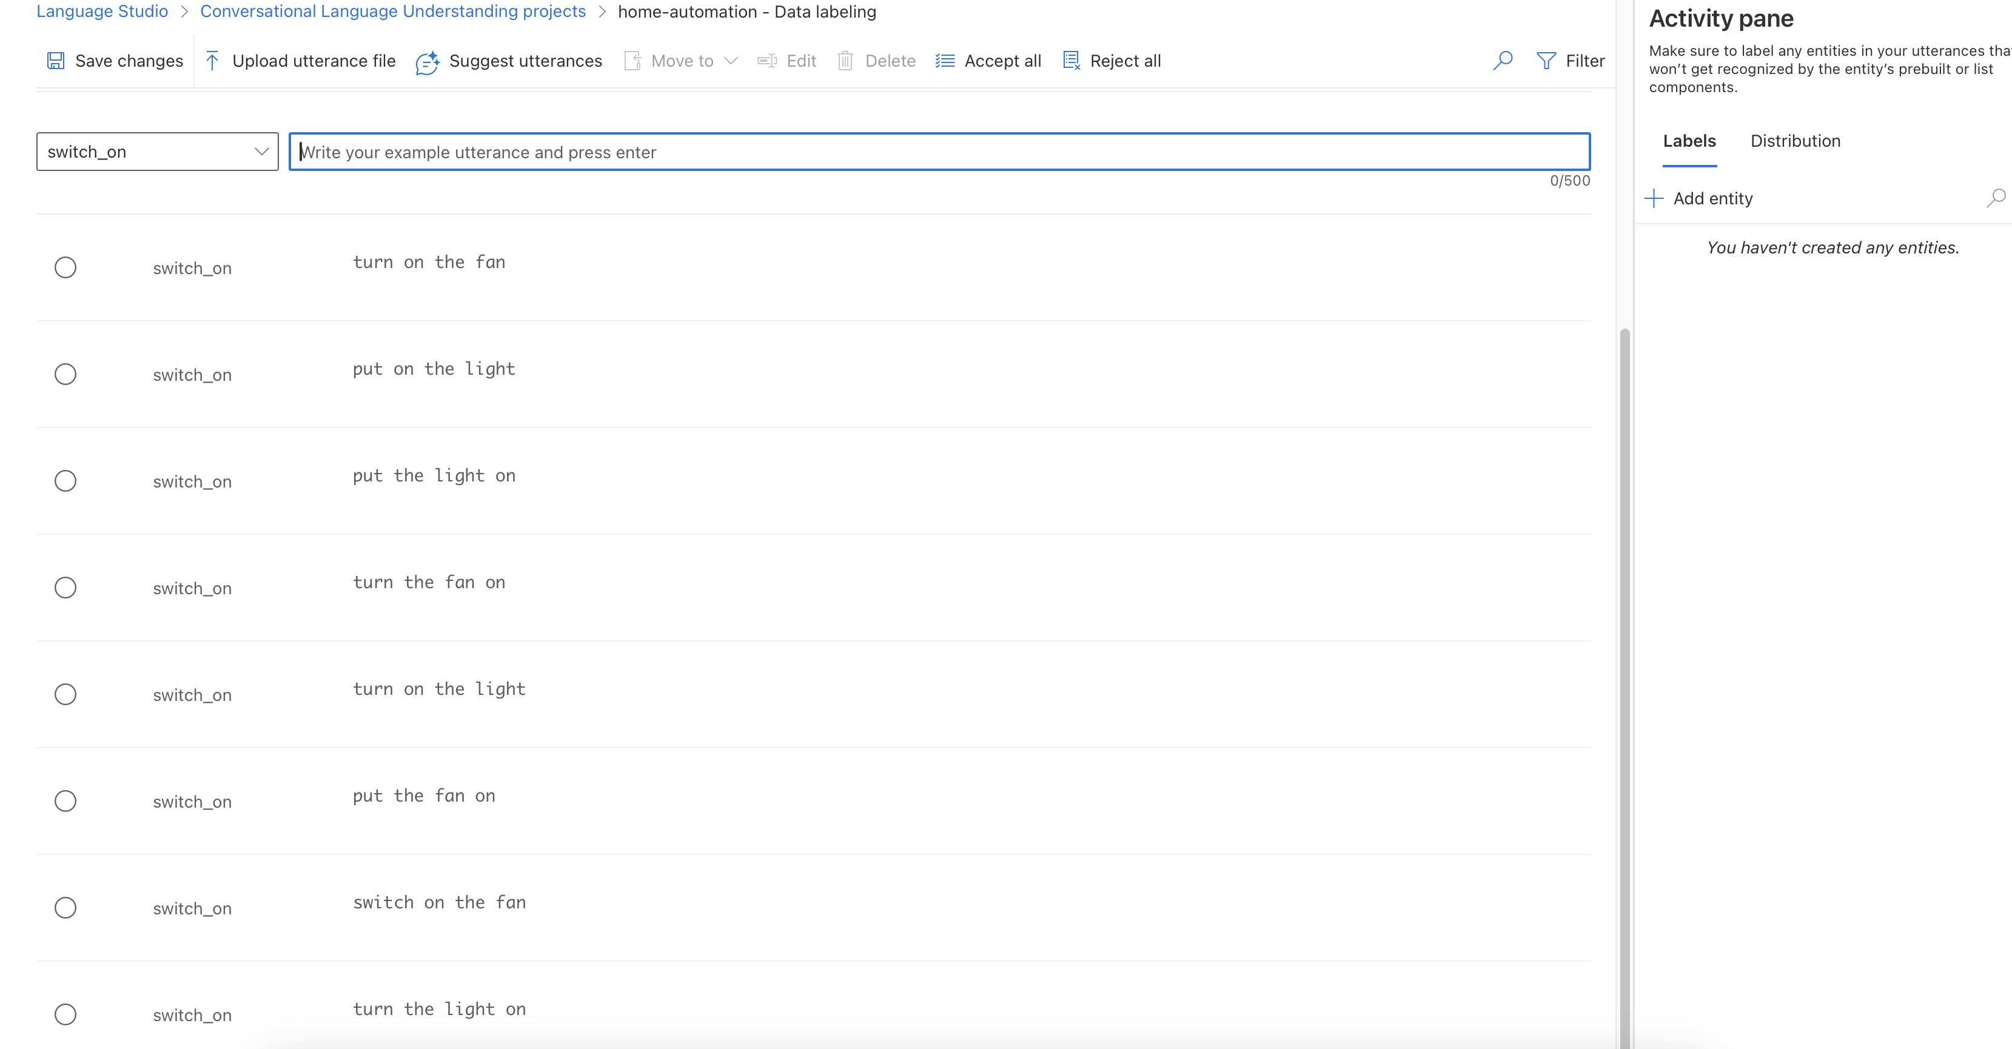Click the Accept all list icon
The width and height of the screenshot is (2012, 1049).
pyautogui.click(x=945, y=61)
